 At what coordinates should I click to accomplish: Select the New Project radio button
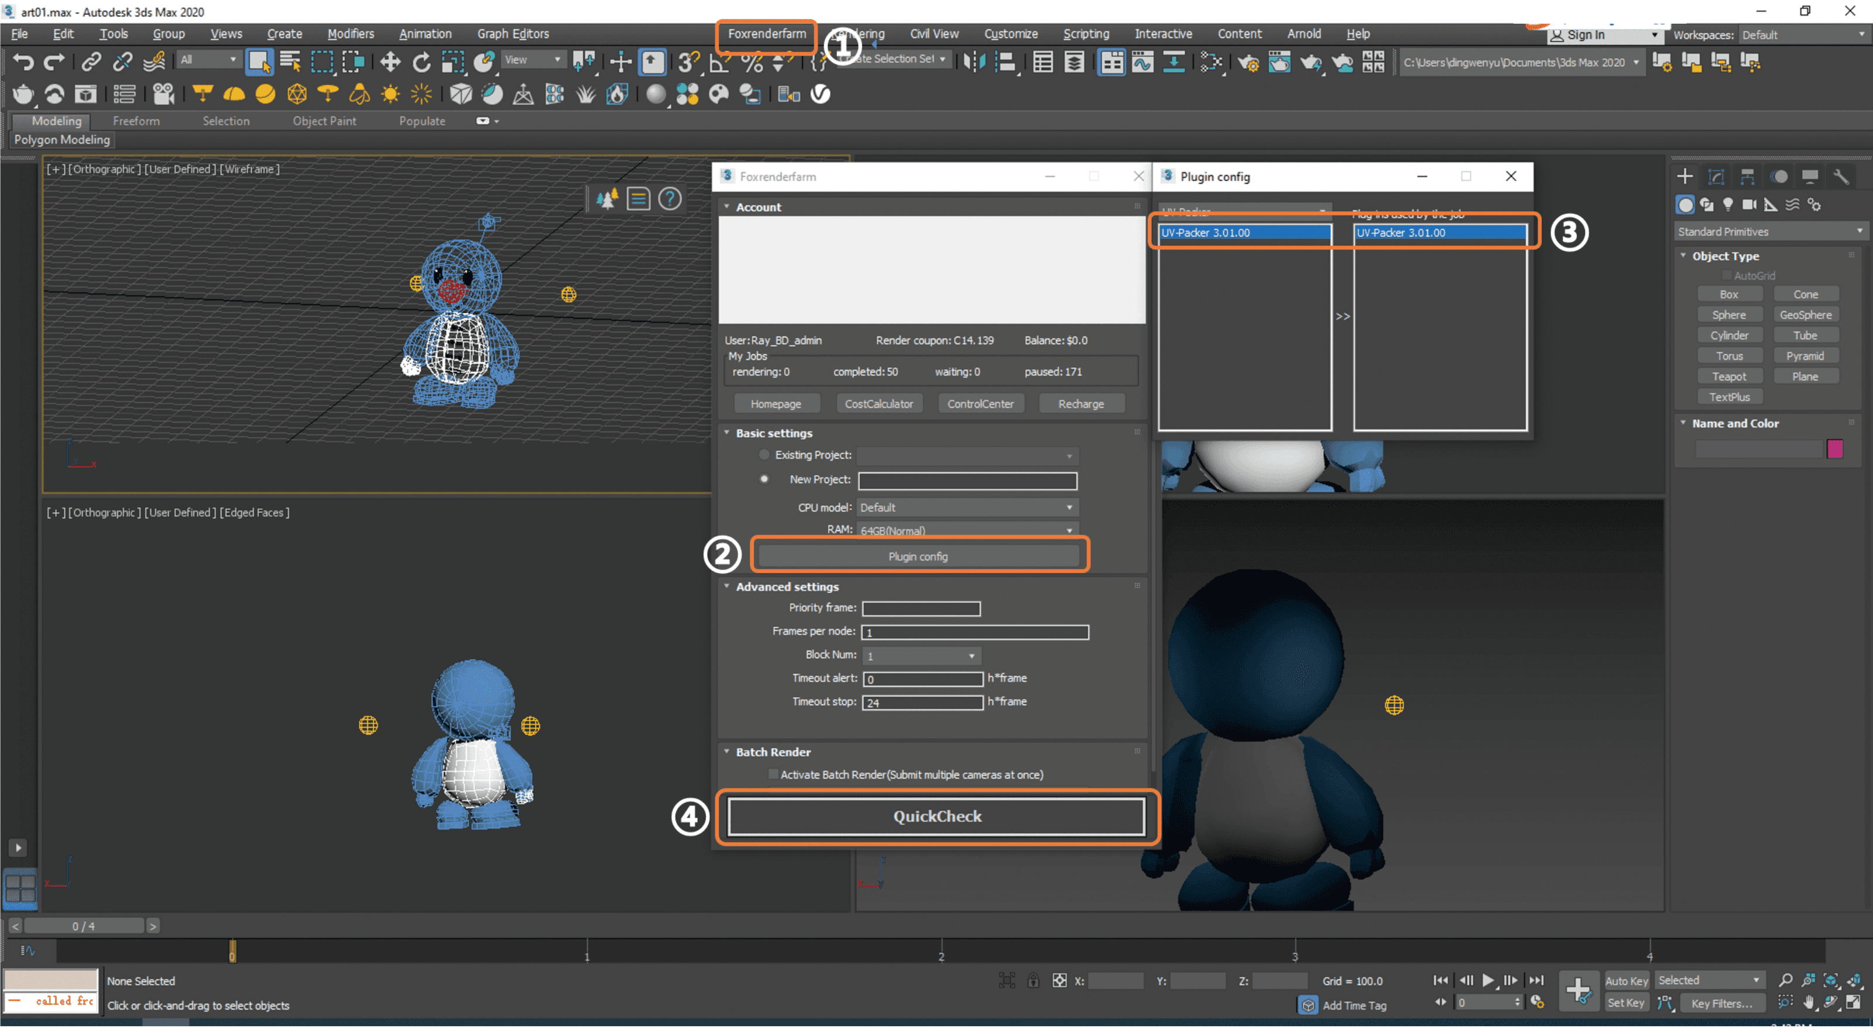pyautogui.click(x=763, y=479)
